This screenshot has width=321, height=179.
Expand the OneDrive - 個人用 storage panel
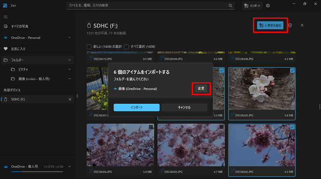tap(70, 166)
